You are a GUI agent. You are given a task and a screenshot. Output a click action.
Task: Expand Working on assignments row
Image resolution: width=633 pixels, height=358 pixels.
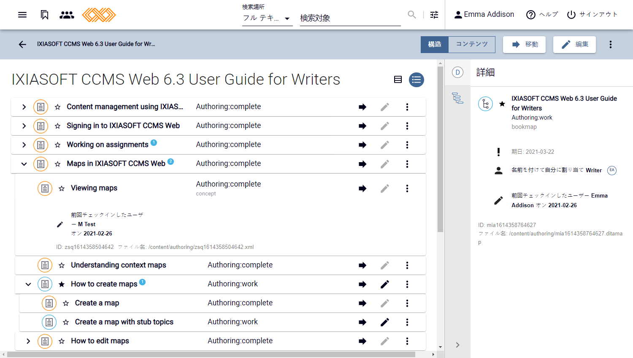(24, 145)
